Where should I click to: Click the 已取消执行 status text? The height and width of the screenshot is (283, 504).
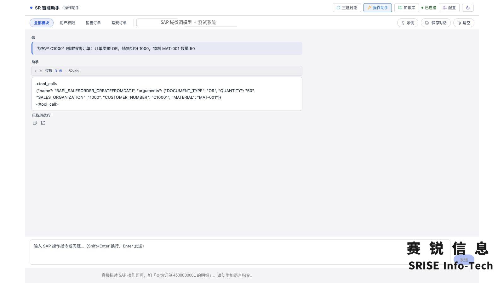pyautogui.click(x=41, y=115)
